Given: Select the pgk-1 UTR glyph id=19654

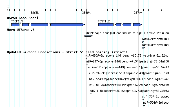Looking at the screenshot, I should point(88,36).
